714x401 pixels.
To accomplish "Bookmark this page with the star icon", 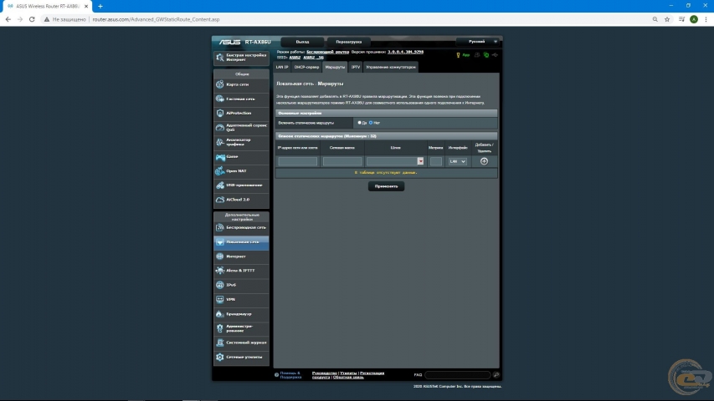I will coord(667,19).
